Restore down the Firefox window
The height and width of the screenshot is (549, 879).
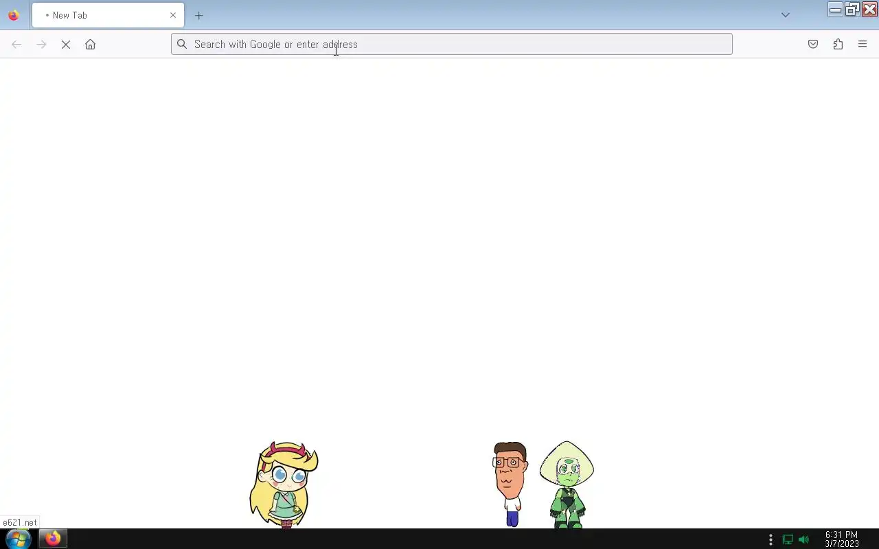coord(852,10)
